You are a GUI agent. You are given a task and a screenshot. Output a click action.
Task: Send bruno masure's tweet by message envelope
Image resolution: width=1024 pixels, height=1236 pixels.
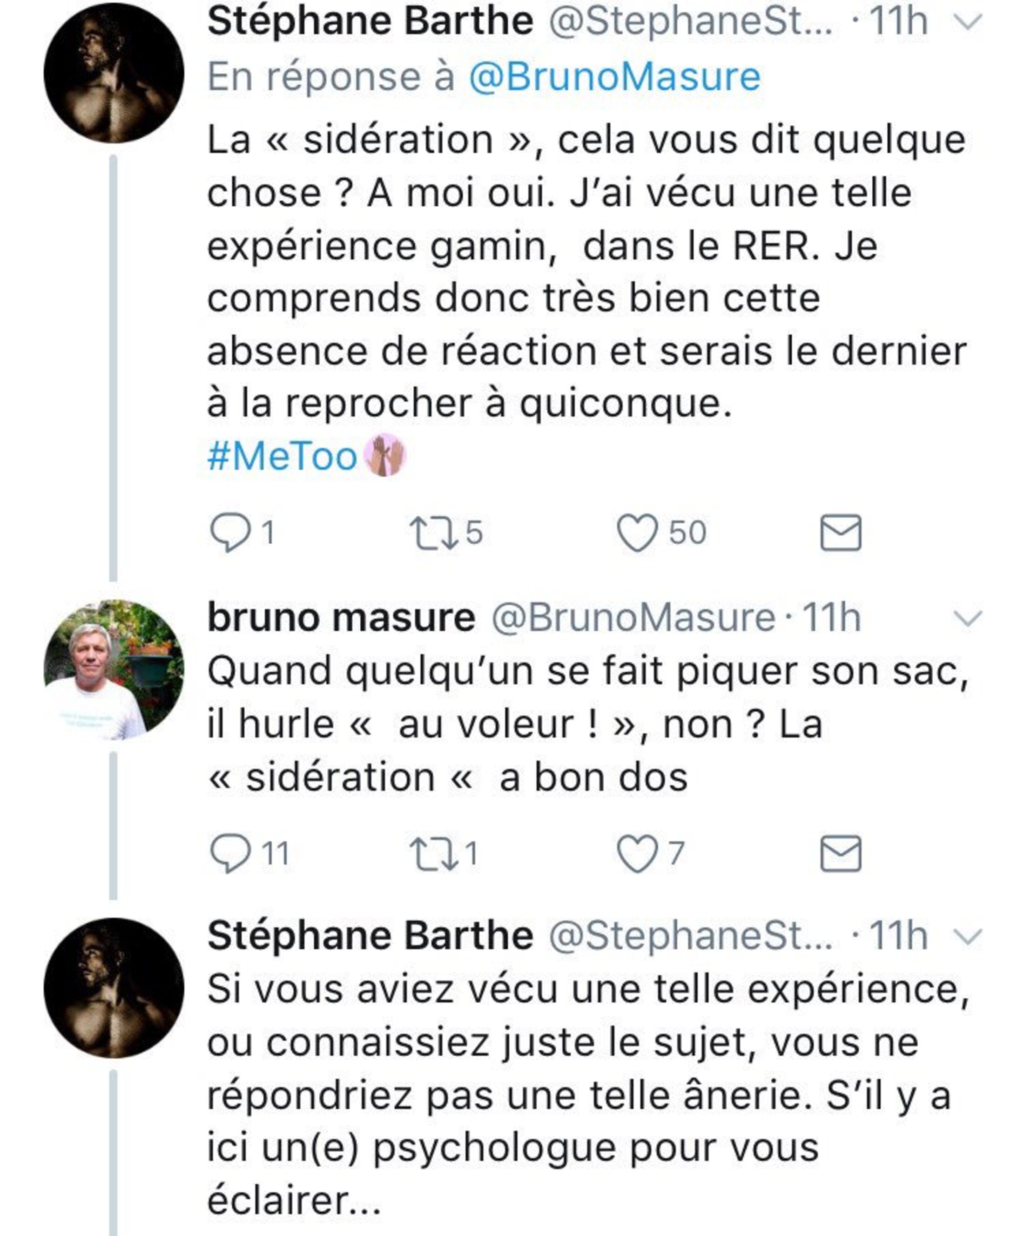(x=841, y=854)
